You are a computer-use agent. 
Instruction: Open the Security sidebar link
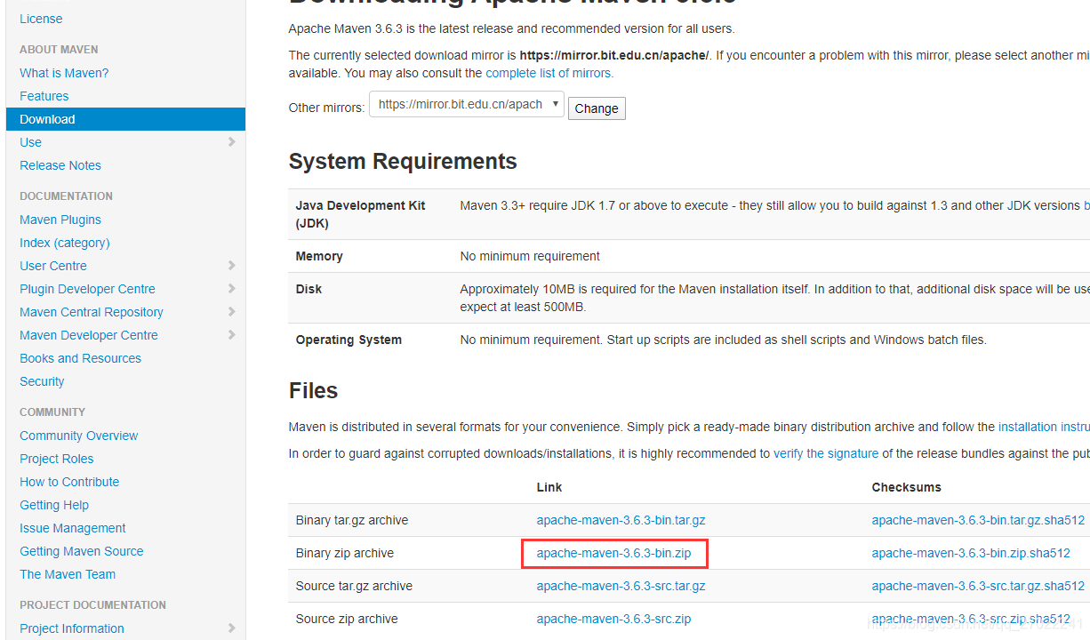click(x=42, y=381)
